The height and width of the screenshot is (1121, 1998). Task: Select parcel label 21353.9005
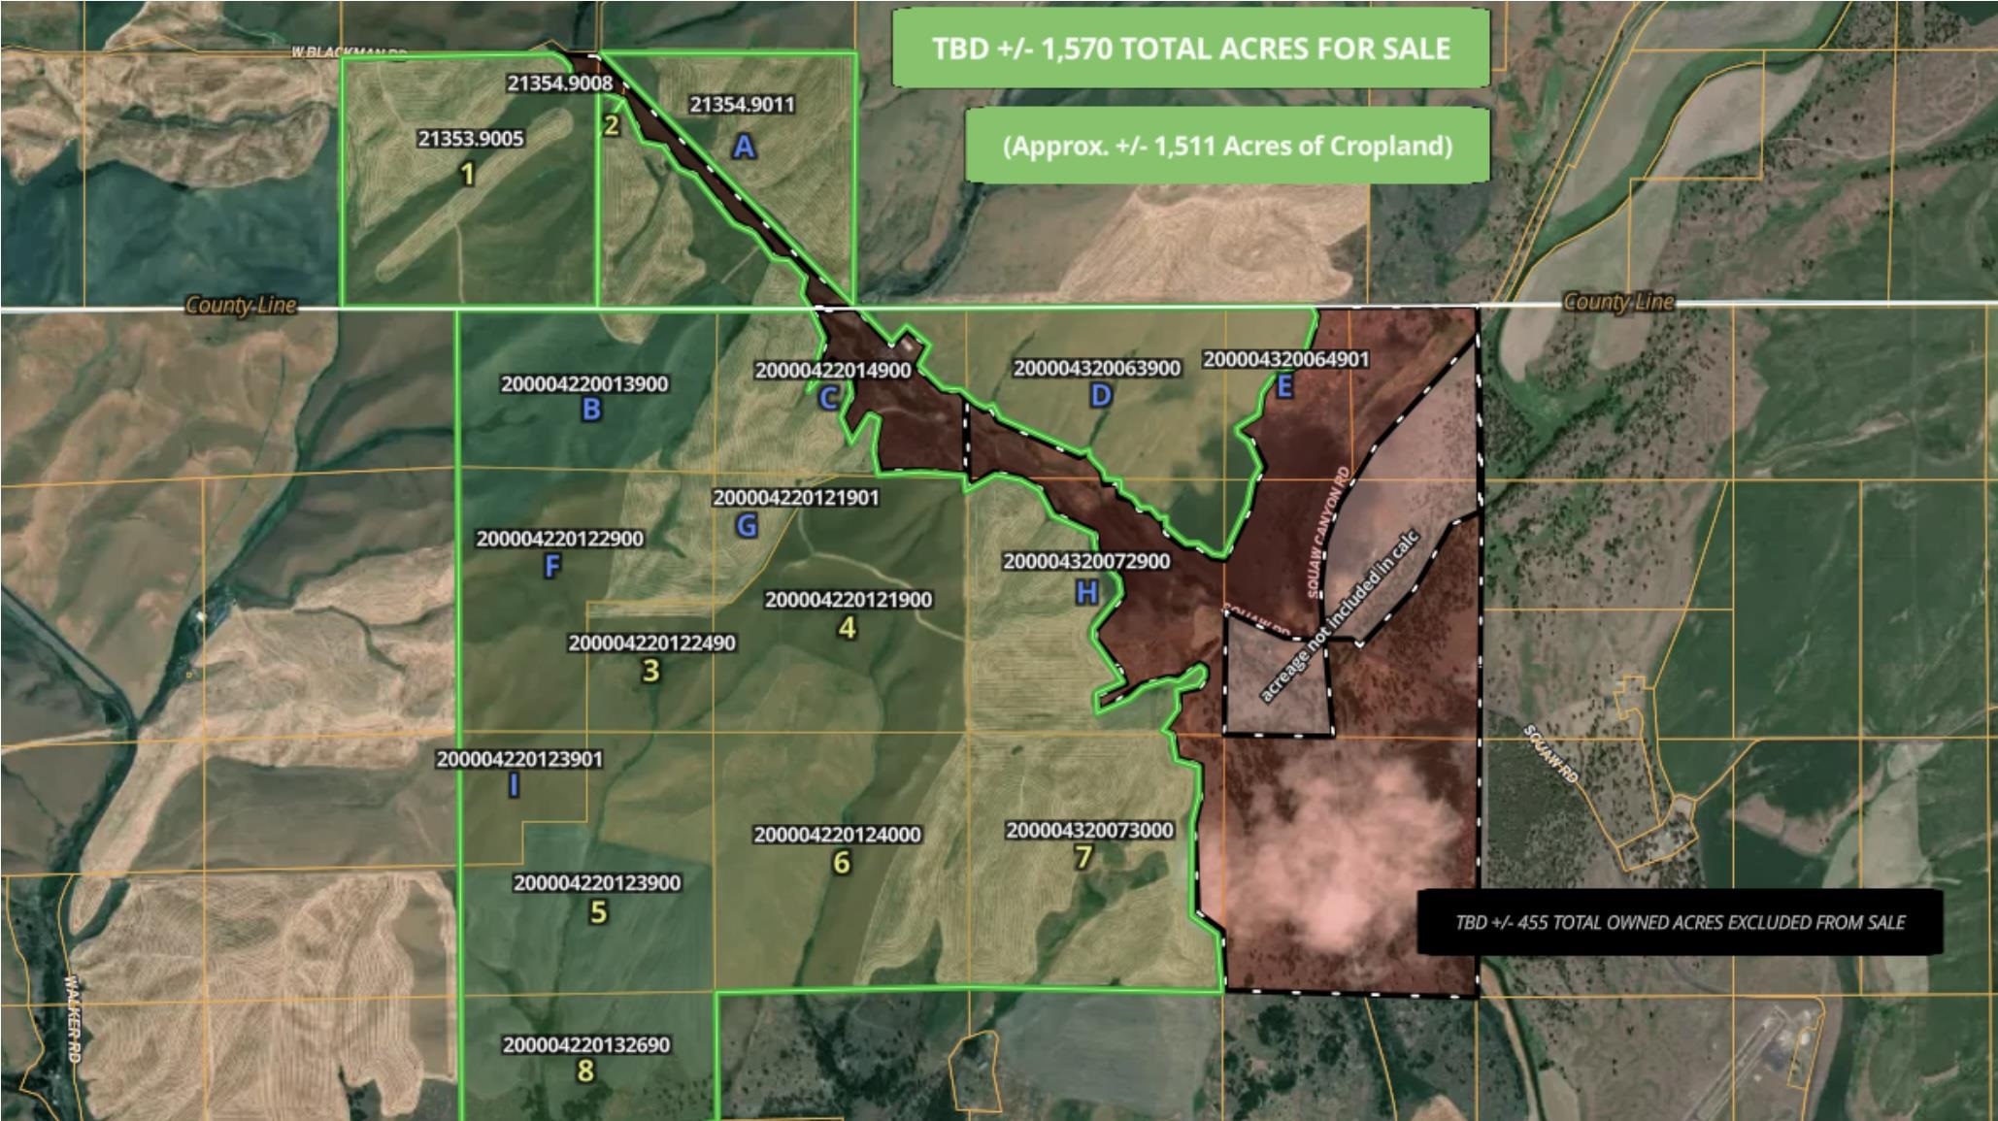pos(471,139)
